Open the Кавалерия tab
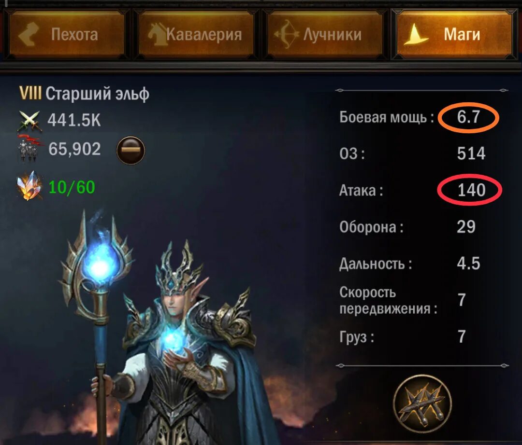Image resolution: width=522 pixels, height=445 pixels. coord(196,34)
